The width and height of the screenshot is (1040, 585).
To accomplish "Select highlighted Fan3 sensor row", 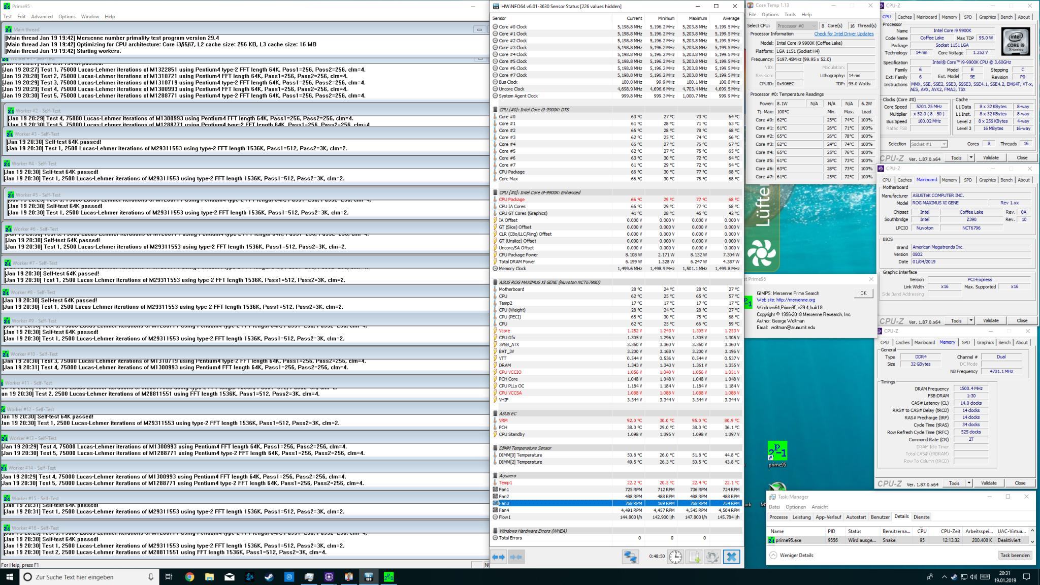I will pos(616,503).
